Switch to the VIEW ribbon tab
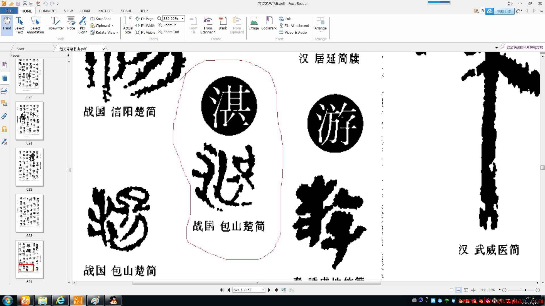 coord(68,11)
